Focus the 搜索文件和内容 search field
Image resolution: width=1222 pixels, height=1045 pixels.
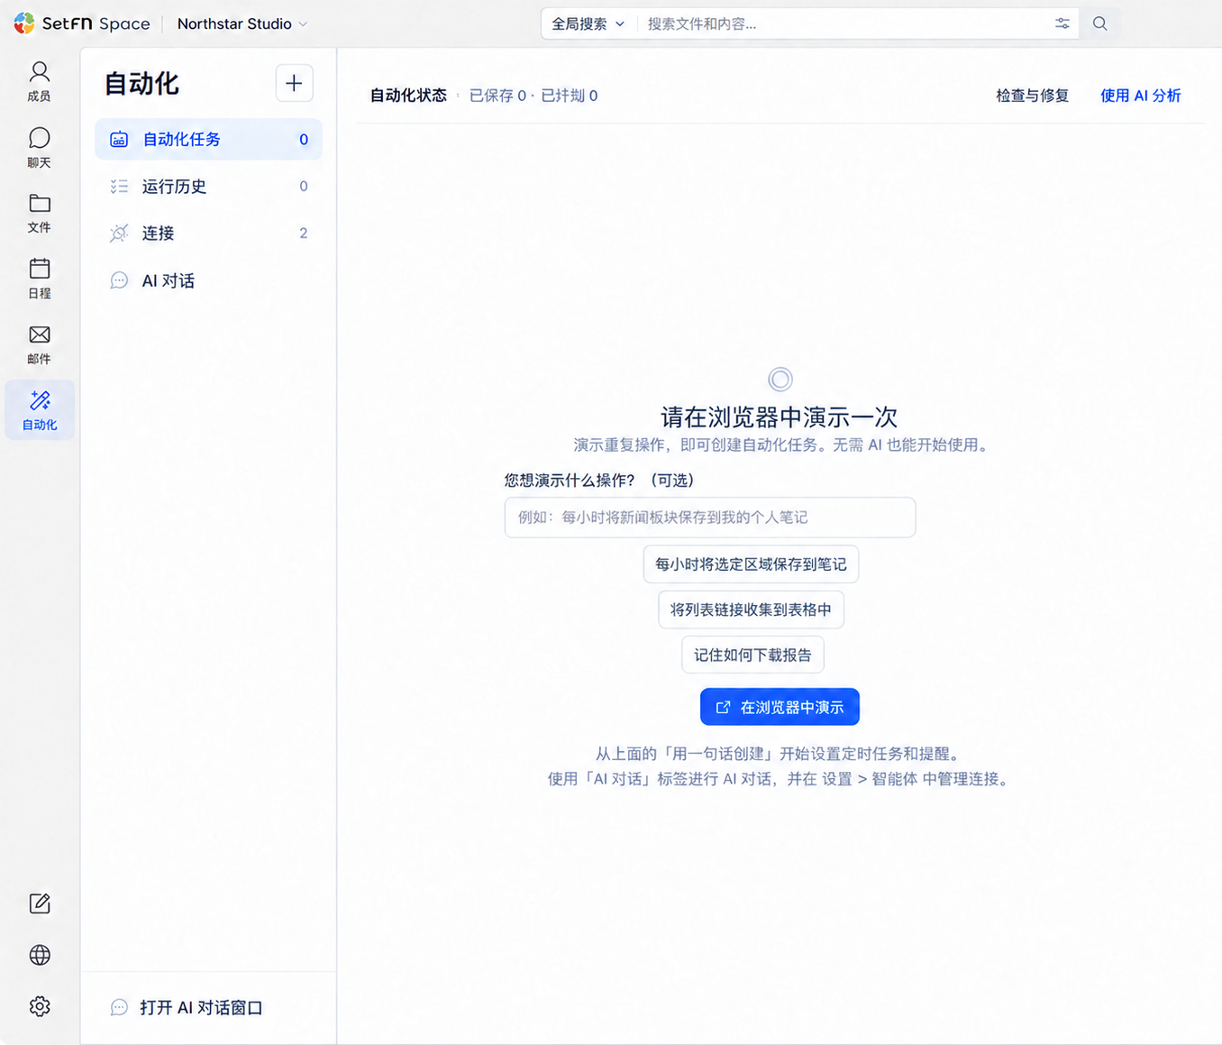(x=844, y=23)
